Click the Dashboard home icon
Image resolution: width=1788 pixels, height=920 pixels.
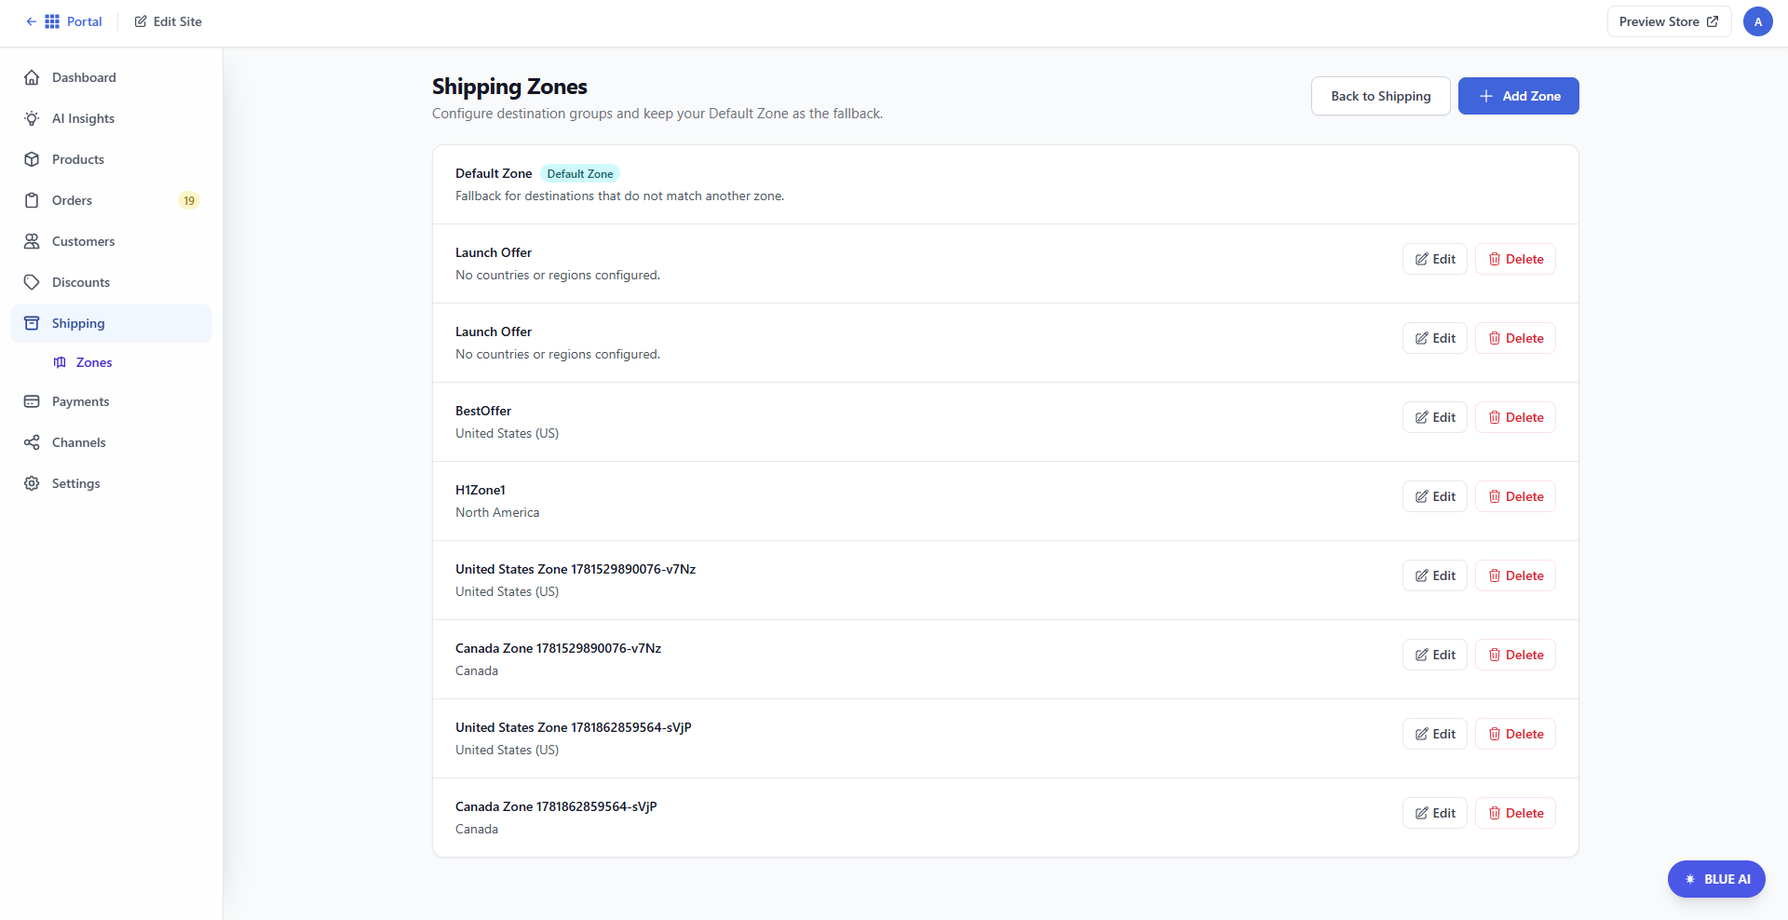point(32,77)
